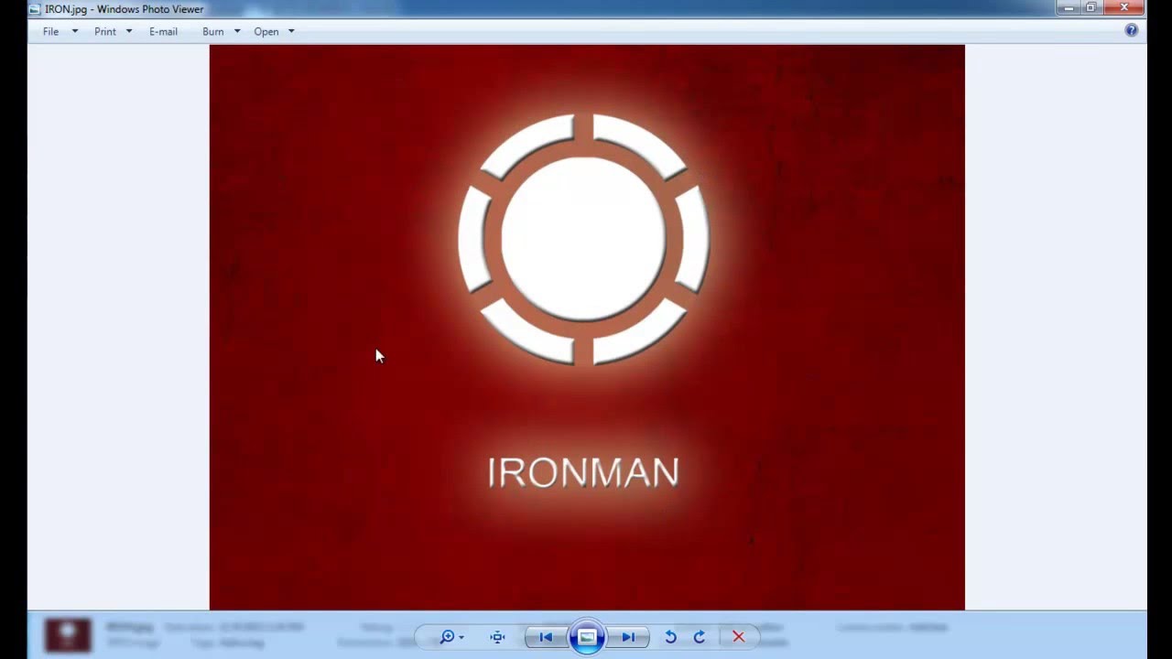Expand the File menu dropdown arrow
The image size is (1172, 659).
pyautogui.click(x=74, y=31)
